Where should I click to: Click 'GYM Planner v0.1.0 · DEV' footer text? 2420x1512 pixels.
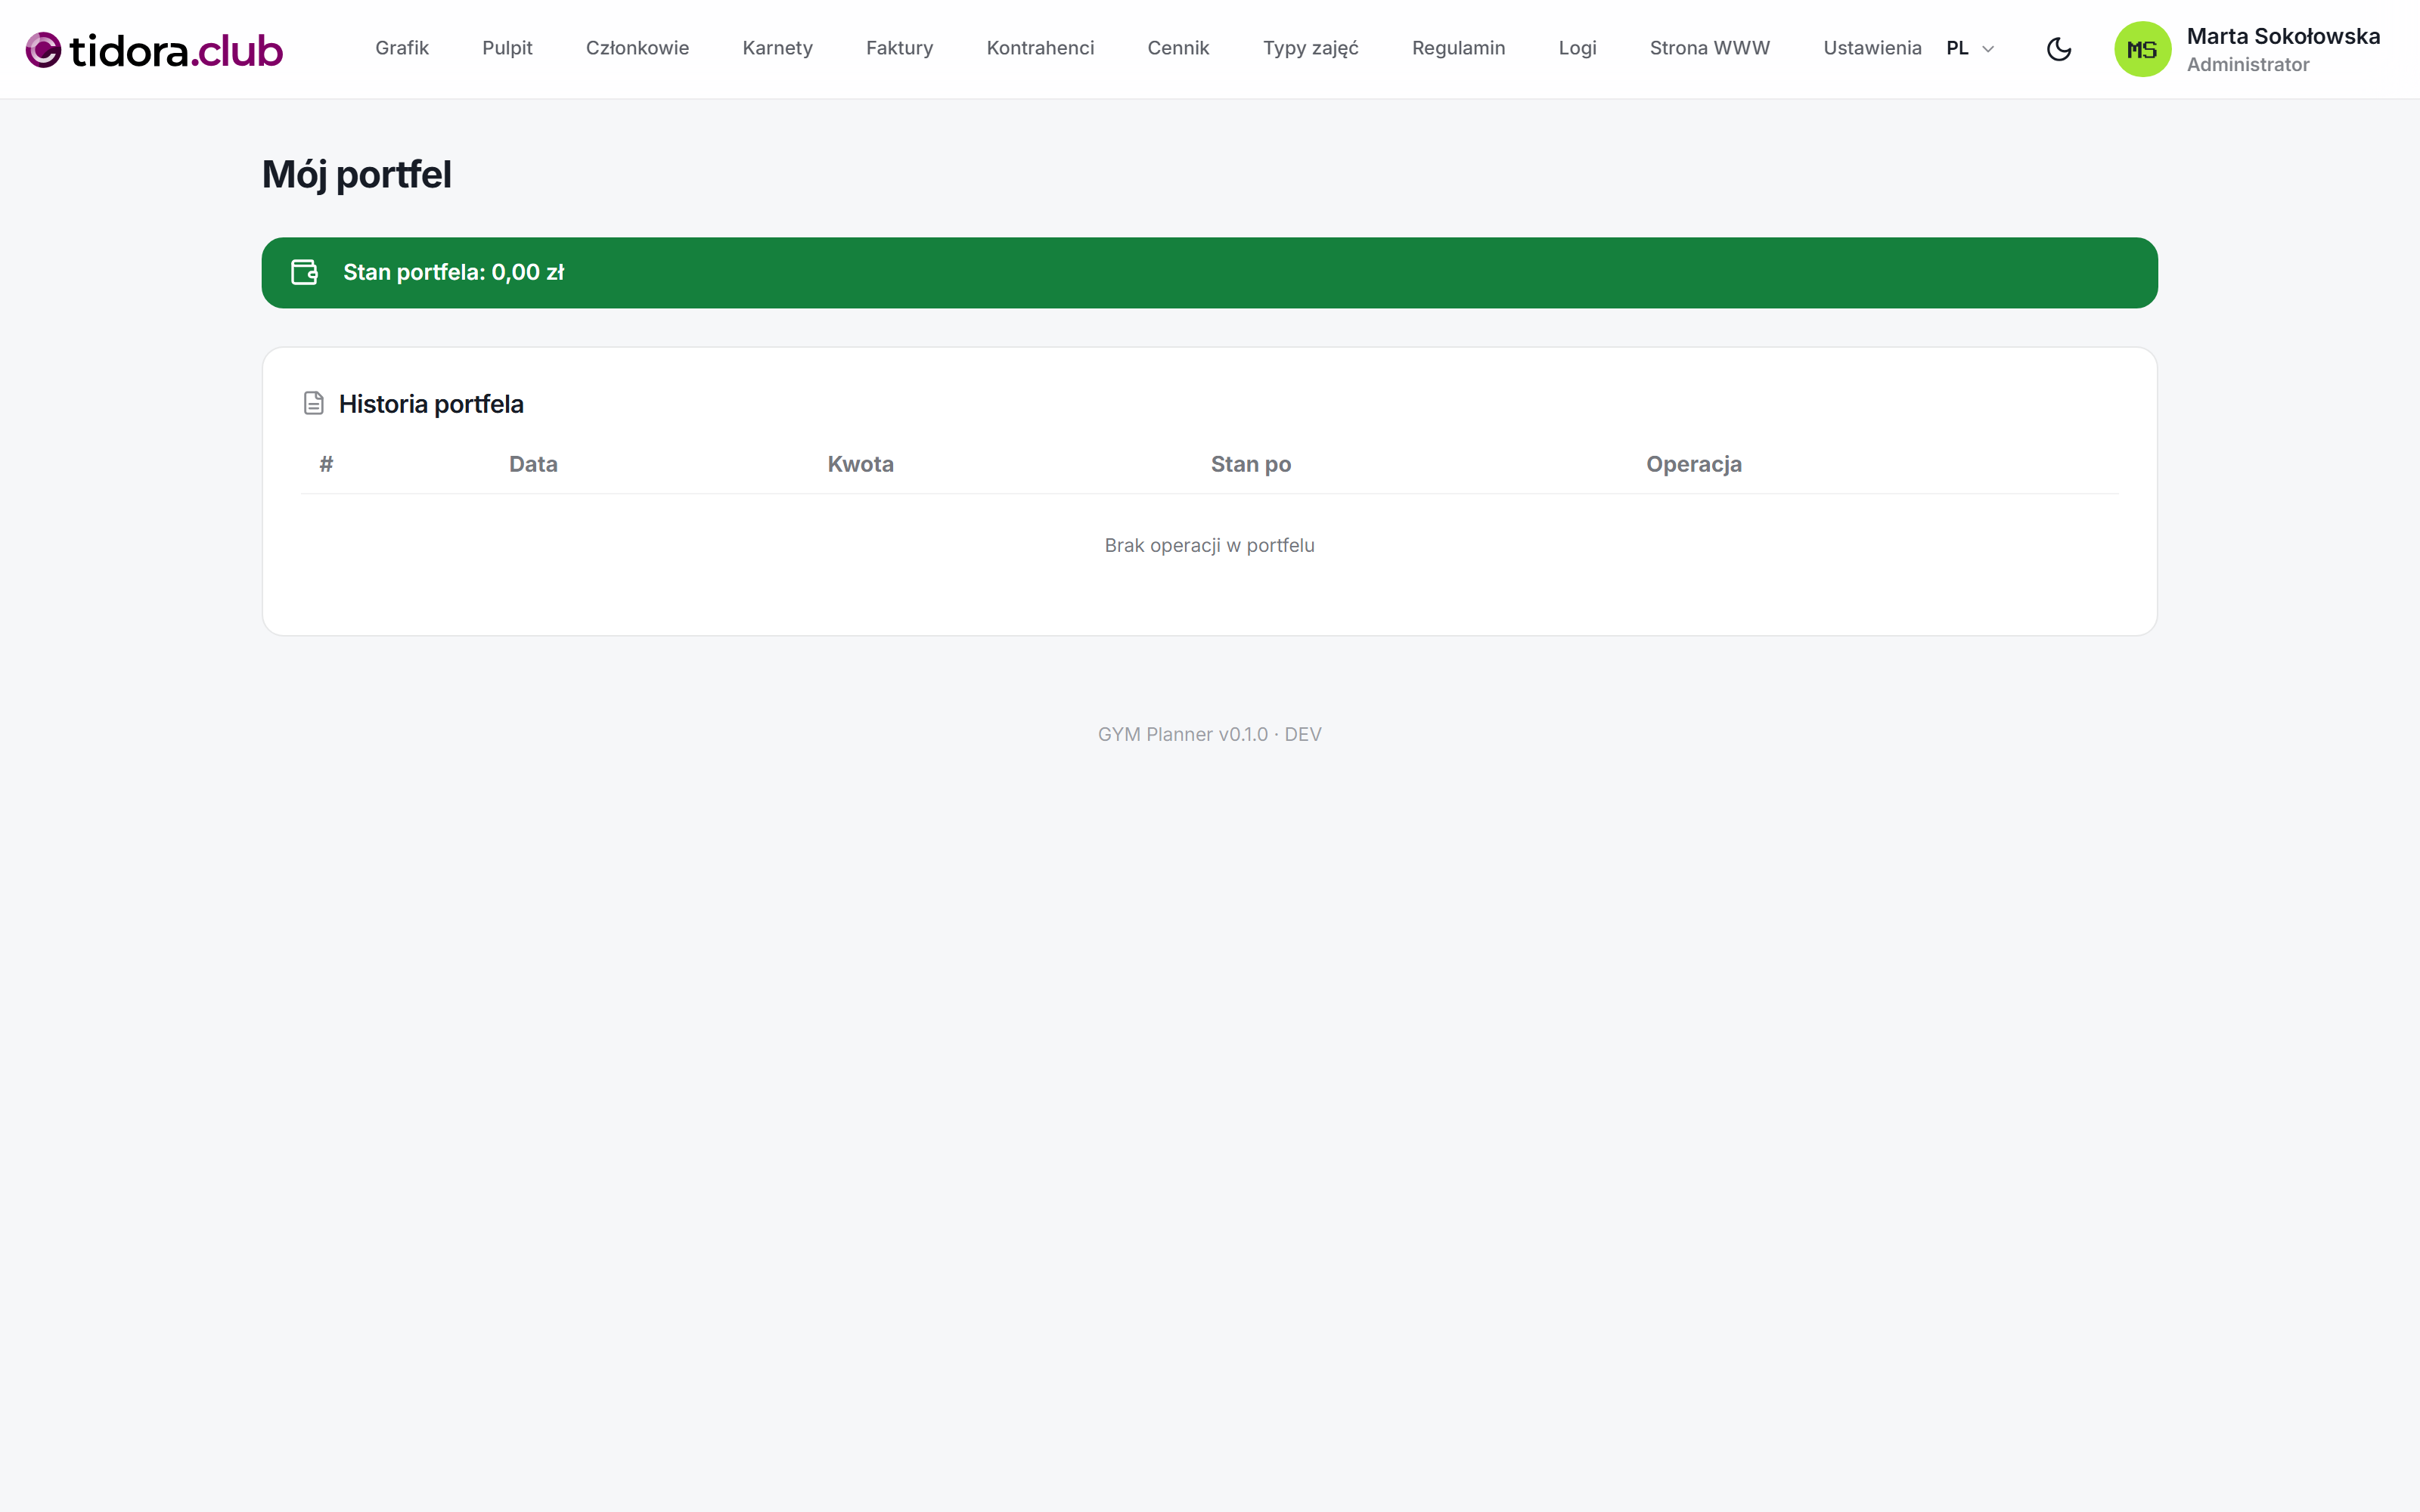tap(1209, 734)
